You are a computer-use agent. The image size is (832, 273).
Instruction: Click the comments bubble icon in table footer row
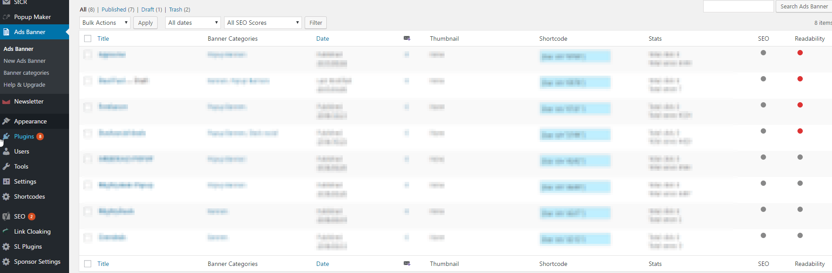(407, 264)
